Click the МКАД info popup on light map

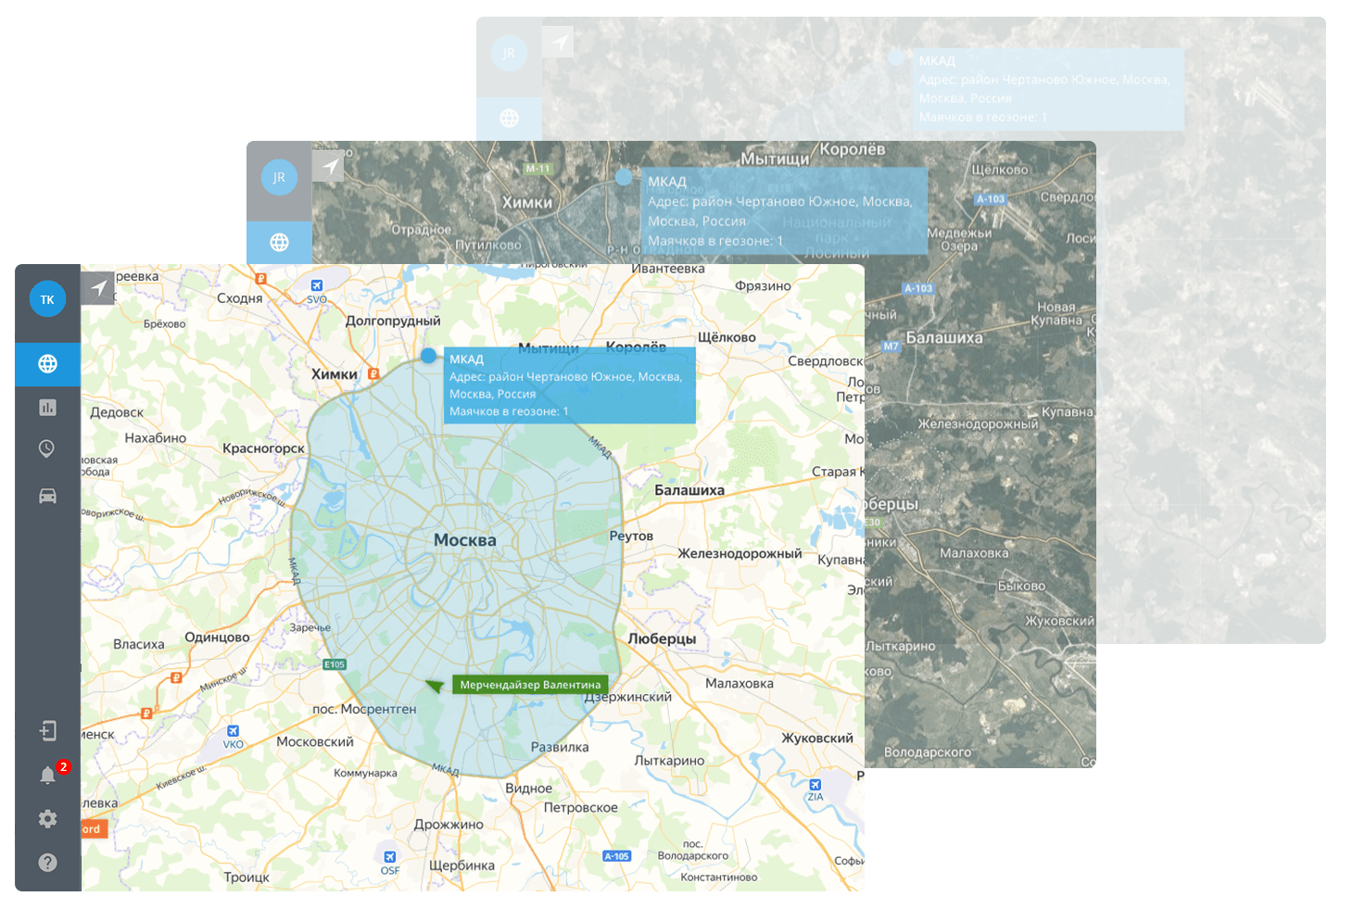[x=569, y=385]
